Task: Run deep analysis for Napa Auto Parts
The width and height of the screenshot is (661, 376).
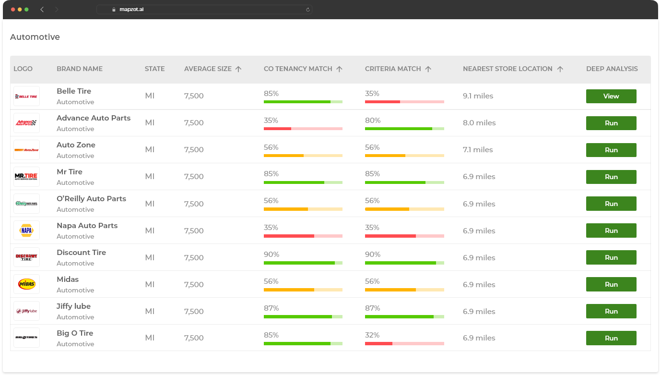Action: point(611,230)
